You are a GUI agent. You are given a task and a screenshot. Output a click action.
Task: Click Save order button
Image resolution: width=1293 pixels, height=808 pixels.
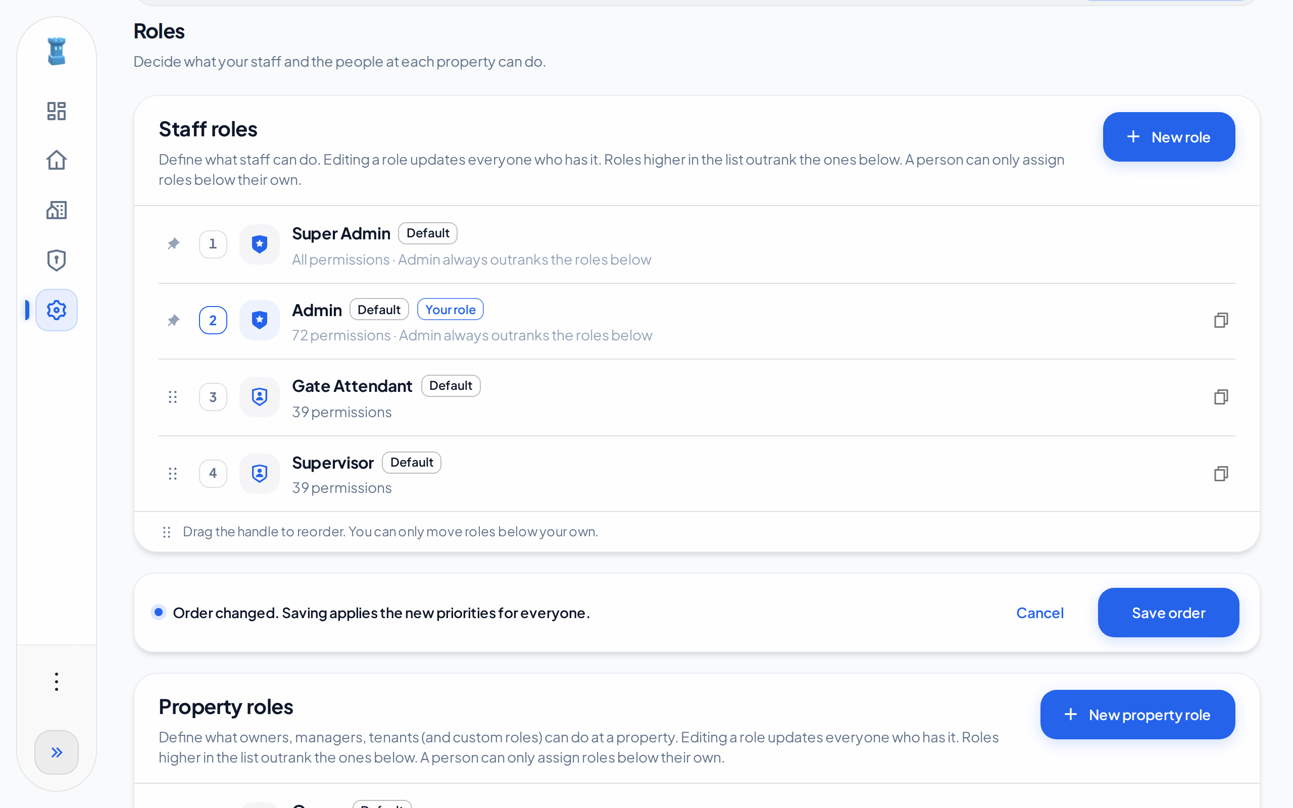(x=1169, y=613)
